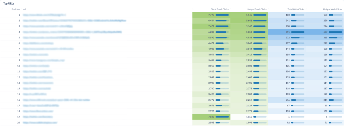Viewport: 344px width, 129px height.
Task: Open the blurred URL link in position 20 row
Action: [40, 122]
